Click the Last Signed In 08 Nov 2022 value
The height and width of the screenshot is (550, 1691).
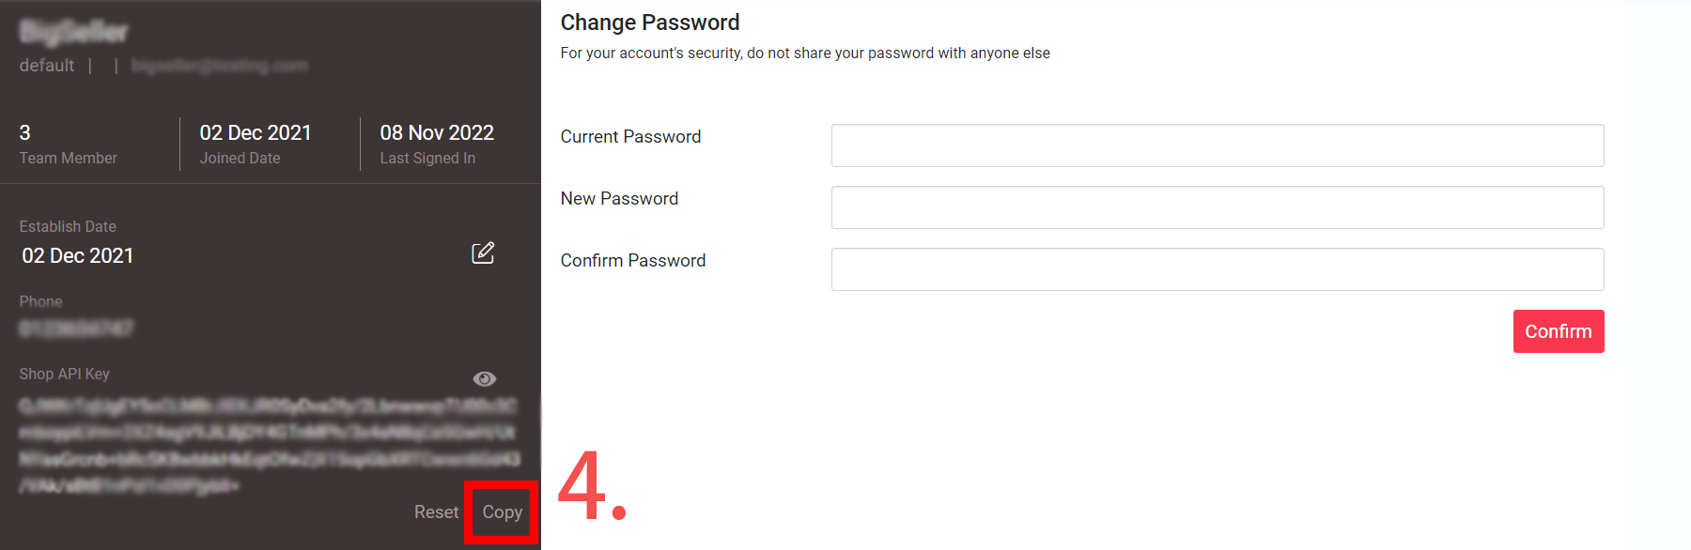tap(437, 132)
